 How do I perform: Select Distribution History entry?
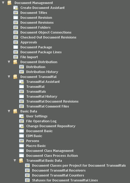coord(42,72)
